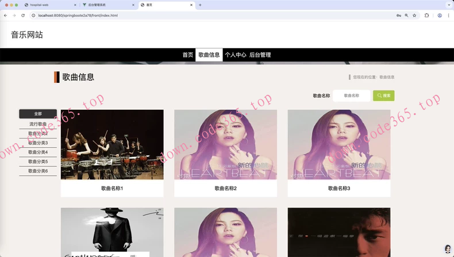Image resolution: width=454 pixels, height=257 pixels.
Task: Close the hospital-web tab
Action: point(75,5)
